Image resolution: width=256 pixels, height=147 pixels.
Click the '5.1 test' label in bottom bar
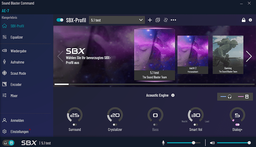pyautogui.click(x=46, y=143)
